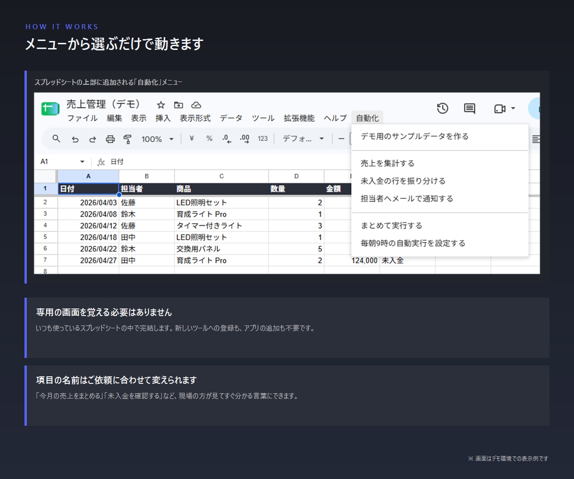The width and height of the screenshot is (574, 479).
Task: Click the 担当者 header cell
Action: pos(147,189)
